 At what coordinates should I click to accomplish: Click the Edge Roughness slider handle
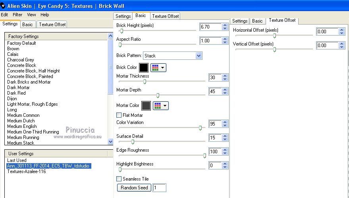point(204,156)
